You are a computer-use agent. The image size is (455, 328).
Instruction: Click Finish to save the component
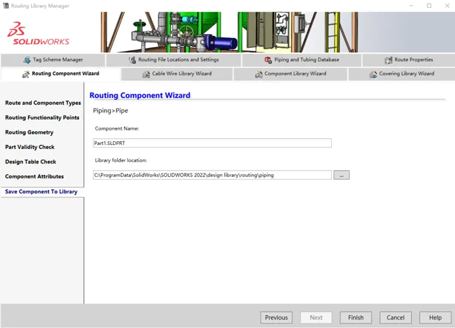[356, 318]
